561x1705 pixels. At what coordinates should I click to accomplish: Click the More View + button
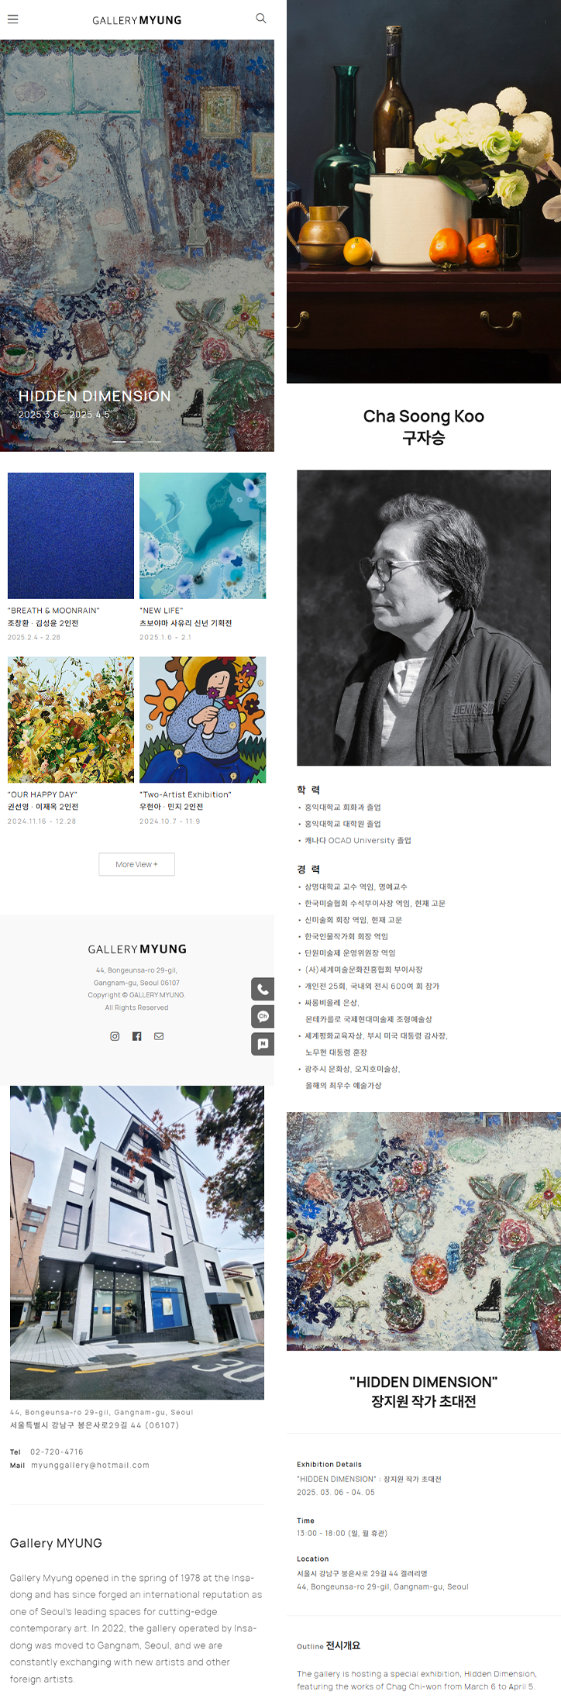coord(137,864)
